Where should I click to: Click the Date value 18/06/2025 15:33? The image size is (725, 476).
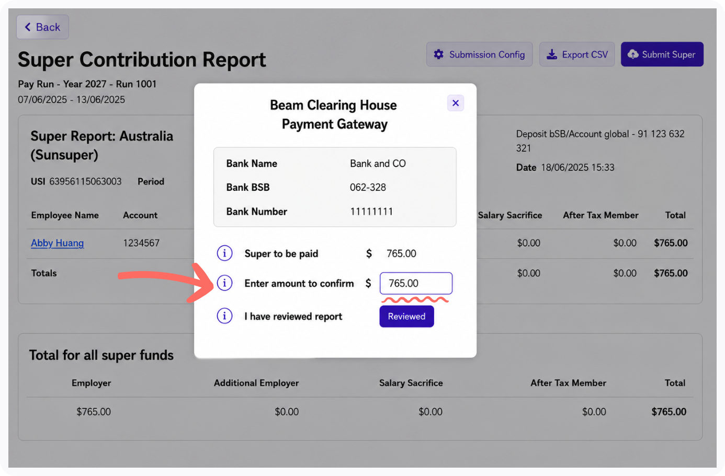(577, 167)
